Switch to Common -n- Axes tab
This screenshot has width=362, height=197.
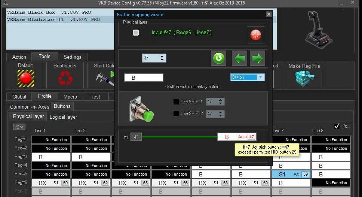(x=30, y=107)
